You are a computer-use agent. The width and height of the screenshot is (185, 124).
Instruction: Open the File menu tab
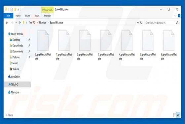(9, 15)
